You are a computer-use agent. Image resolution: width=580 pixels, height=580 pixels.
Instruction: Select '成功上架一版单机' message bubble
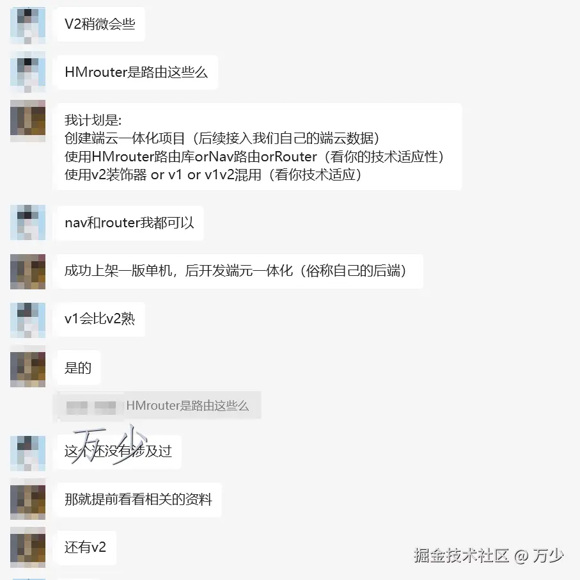pos(240,271)
